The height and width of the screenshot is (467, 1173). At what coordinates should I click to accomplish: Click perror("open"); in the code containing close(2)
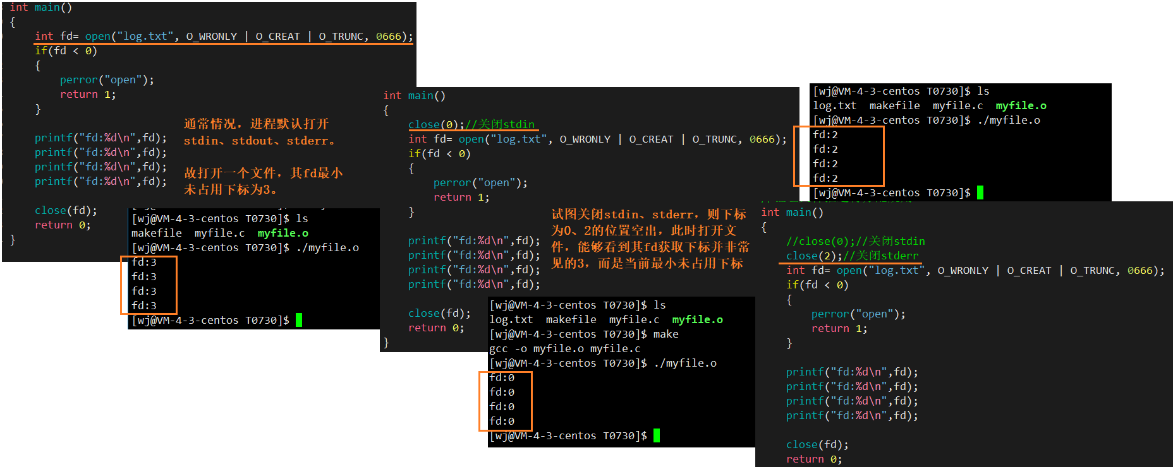pos(858,314)
